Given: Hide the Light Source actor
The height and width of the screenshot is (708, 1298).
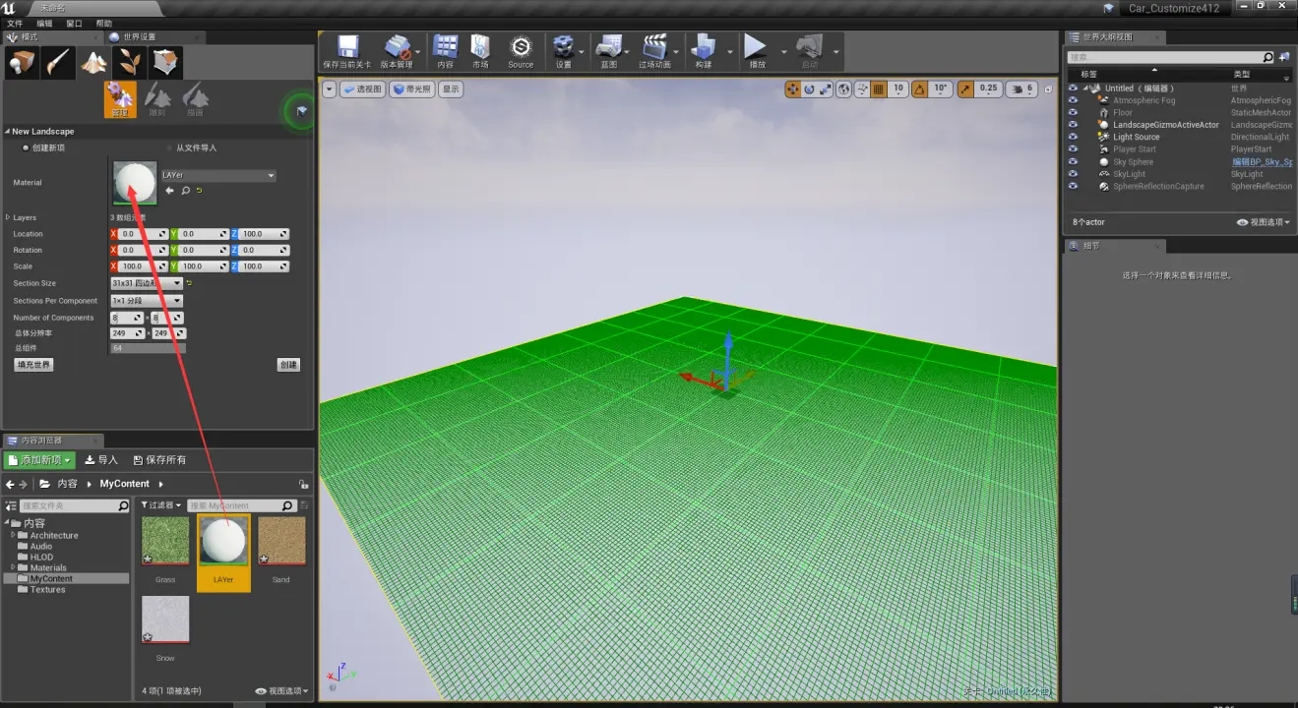Looking at the screenshot, I should coord(1073,137).
